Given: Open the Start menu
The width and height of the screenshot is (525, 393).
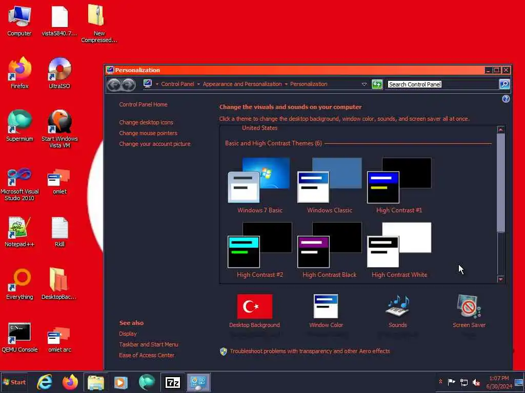Looking at the screenshot, I should click(14, 382).
